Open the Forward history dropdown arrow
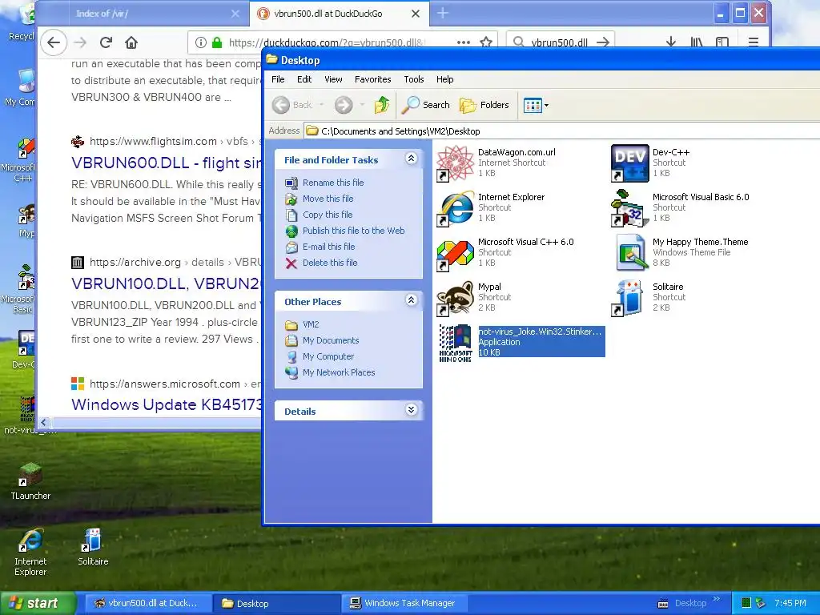The height and width of the screenshot is (615, 820). coord(362,105)
